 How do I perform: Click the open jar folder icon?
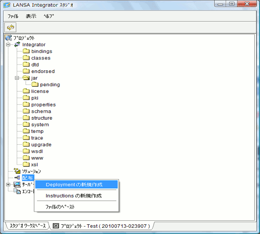[26, 78]
